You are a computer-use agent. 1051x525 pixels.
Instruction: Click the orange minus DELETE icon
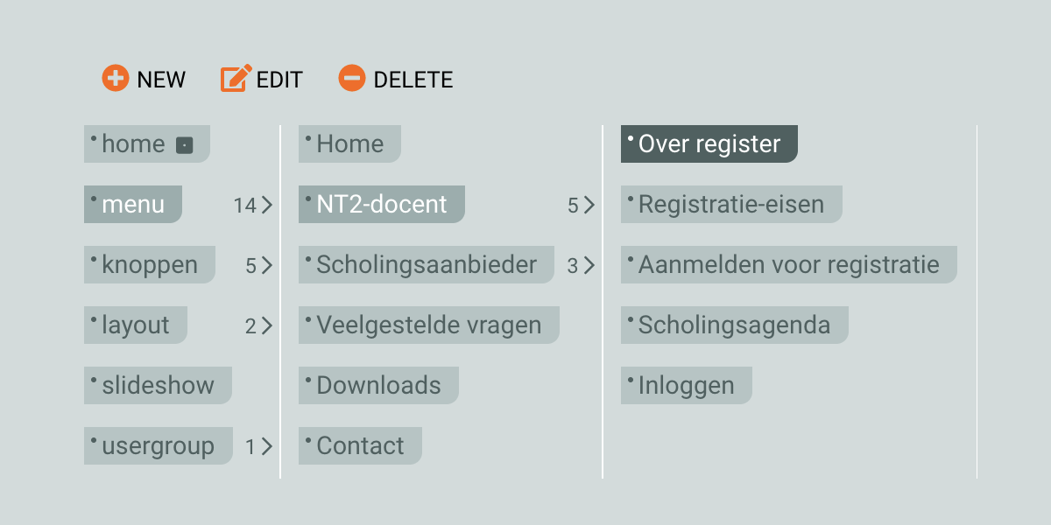pyautogui.click(x=351, y=79)
